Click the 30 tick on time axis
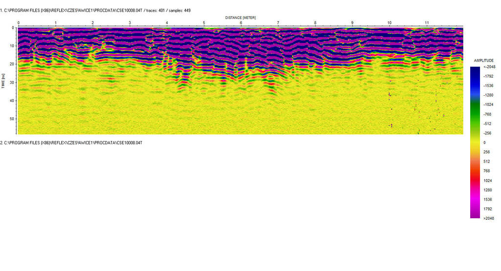501x271 pixels. coord(12,82)
